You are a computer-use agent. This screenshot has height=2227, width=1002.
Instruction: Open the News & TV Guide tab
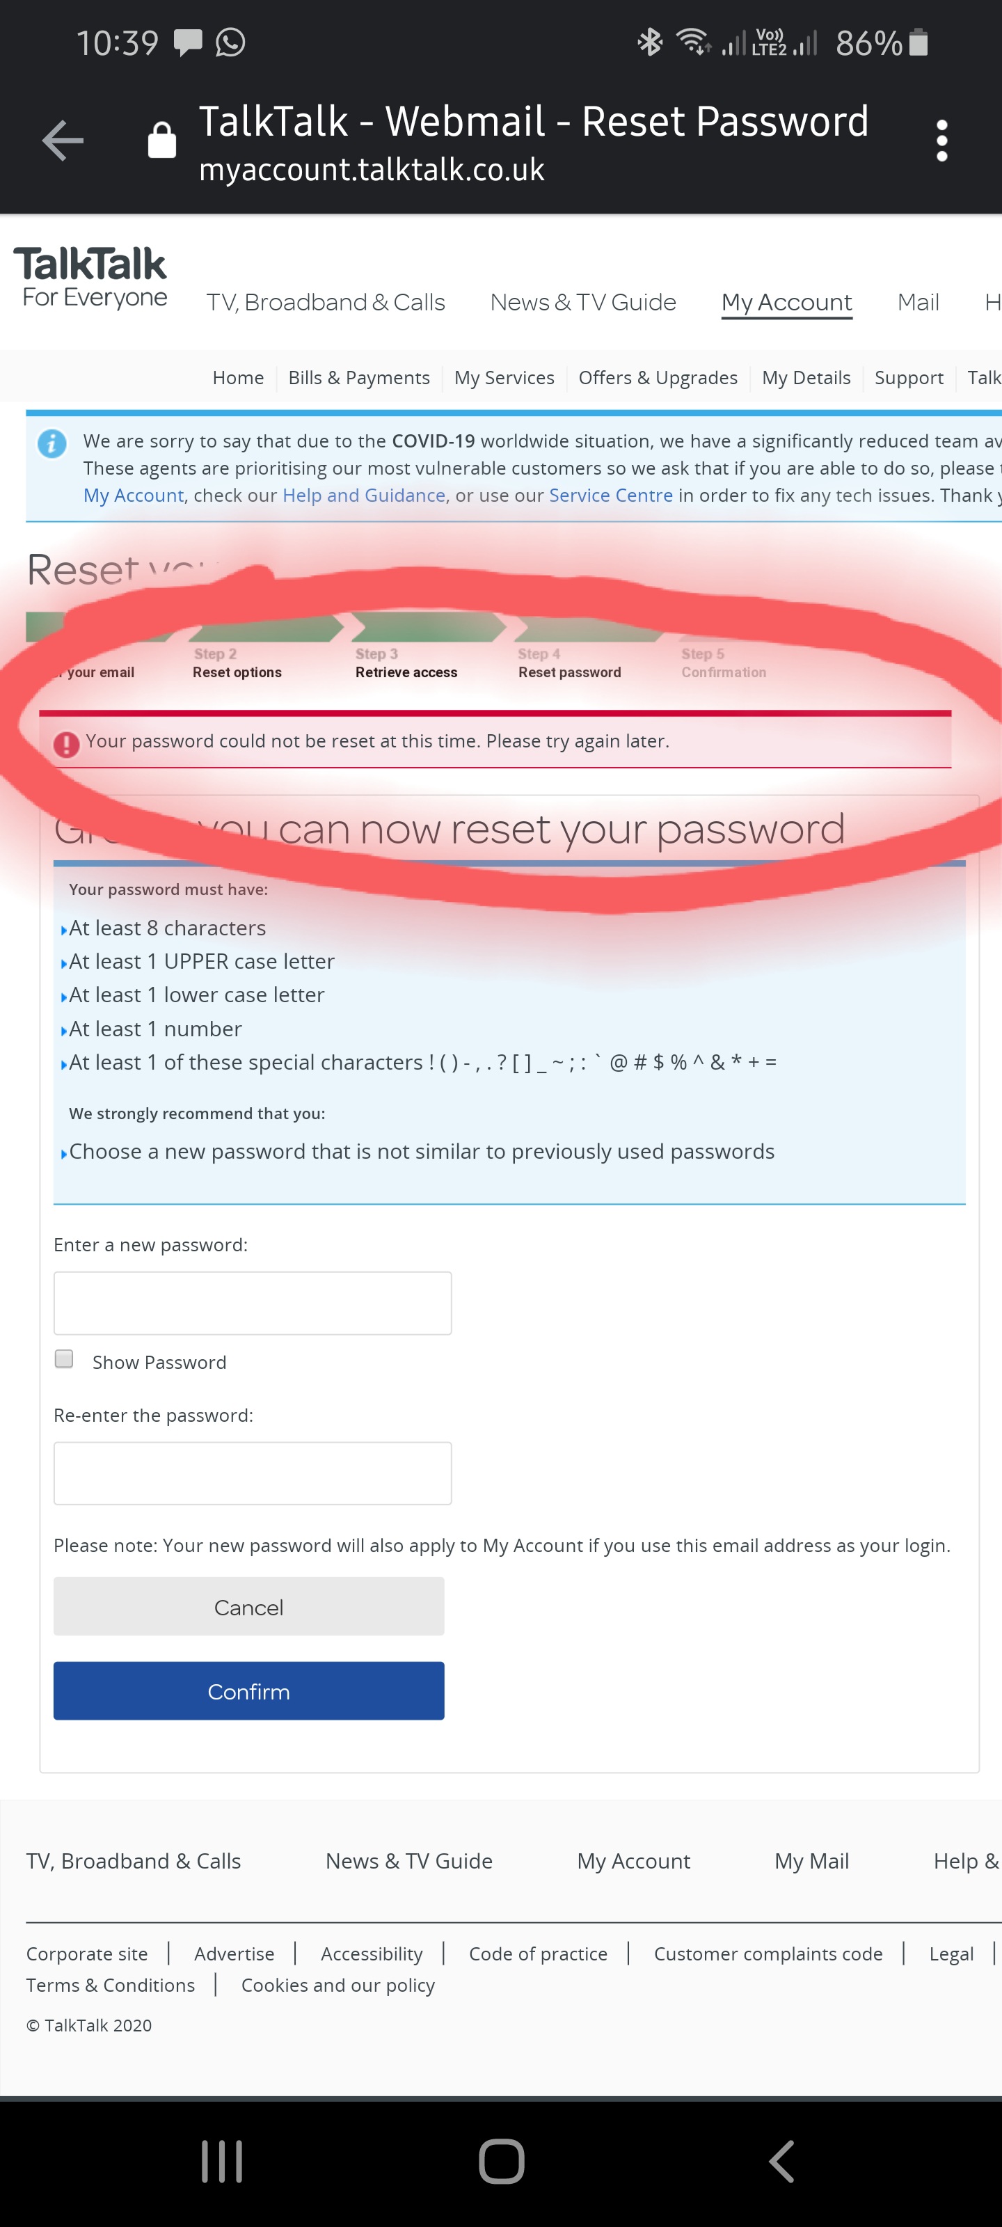pos(582,303)
